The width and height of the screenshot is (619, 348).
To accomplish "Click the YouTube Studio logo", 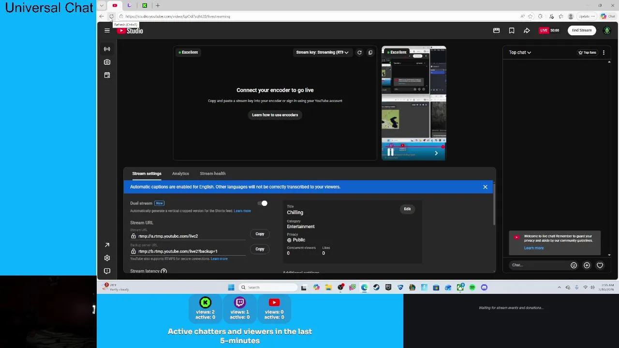I will (x=130, y=30).
